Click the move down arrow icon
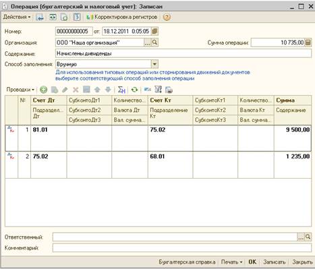Screen dimensions: 315x269 (x=108, y=90)
